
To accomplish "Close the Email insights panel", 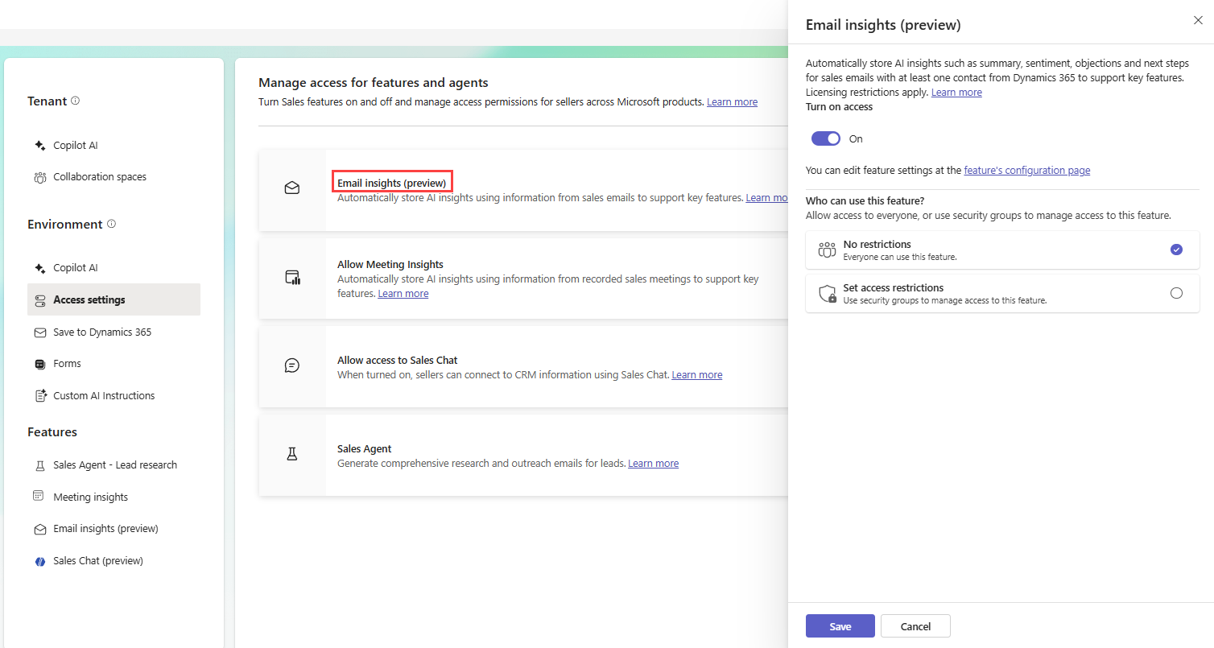I will (1198, 20).
